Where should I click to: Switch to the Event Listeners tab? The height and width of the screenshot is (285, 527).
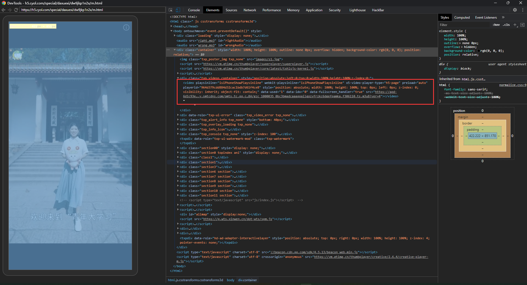coord(486,18)
